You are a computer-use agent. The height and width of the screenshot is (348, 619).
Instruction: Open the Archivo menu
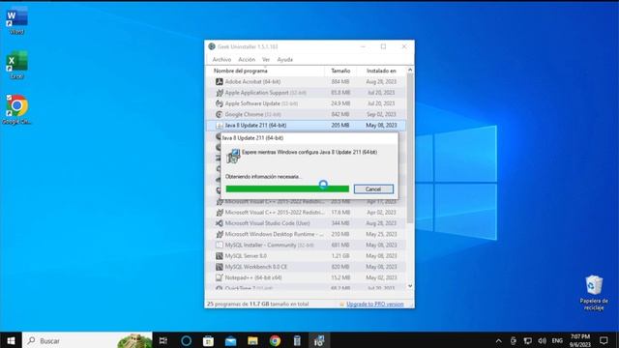[x=221, y=60]
